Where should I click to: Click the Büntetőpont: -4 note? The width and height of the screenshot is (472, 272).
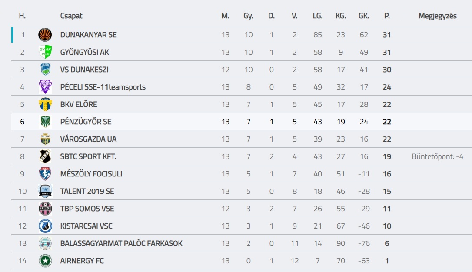[x=437, y=156]
